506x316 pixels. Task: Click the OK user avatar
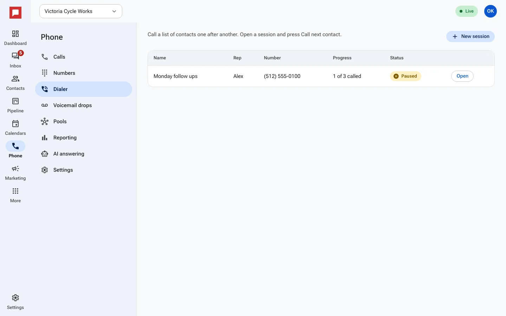tap(491, 11)
